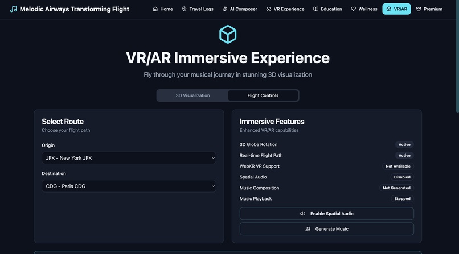Click the Real-time Flight Path label
459x254 pixels.
tap(261, 155)
